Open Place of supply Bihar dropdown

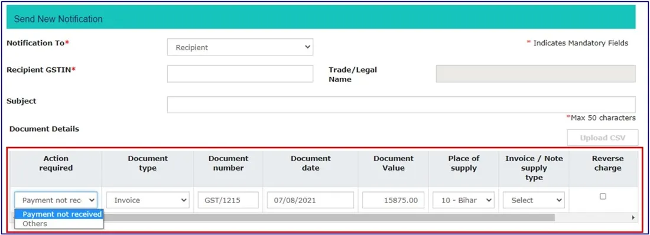(463, 200)
